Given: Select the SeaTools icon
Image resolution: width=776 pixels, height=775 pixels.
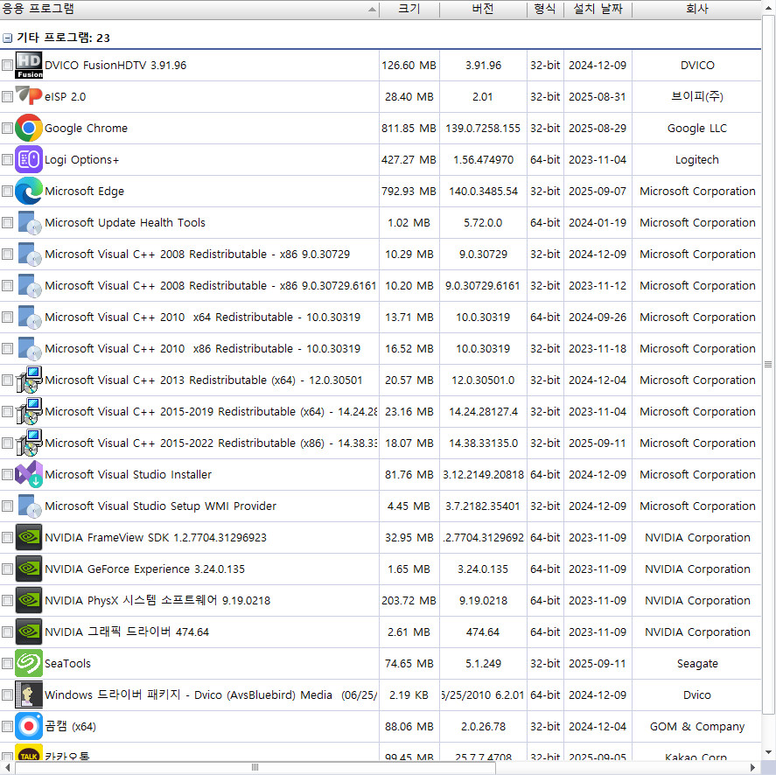Looking at the screenshot, I should pyautogui.click(x=29, y=664).
